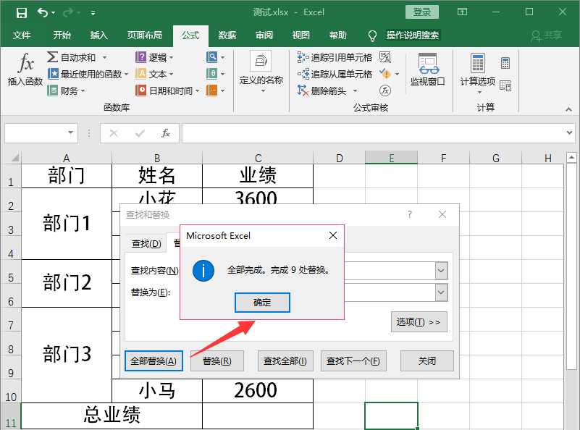This screenshot has width=580, height=430.
Task: Click Remove Arrows
Action: click(x=321, y=90)
